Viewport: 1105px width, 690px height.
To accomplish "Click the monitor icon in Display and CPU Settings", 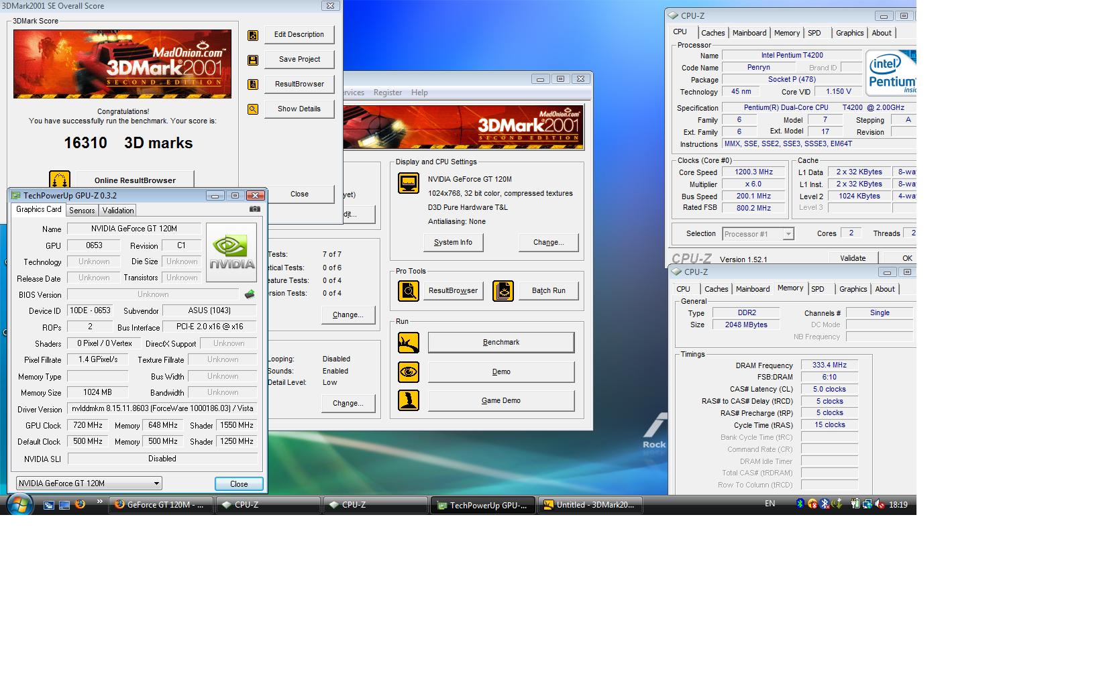I will tap(409, 183).
